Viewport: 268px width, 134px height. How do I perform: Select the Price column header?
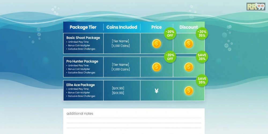[x=157, y=27]
